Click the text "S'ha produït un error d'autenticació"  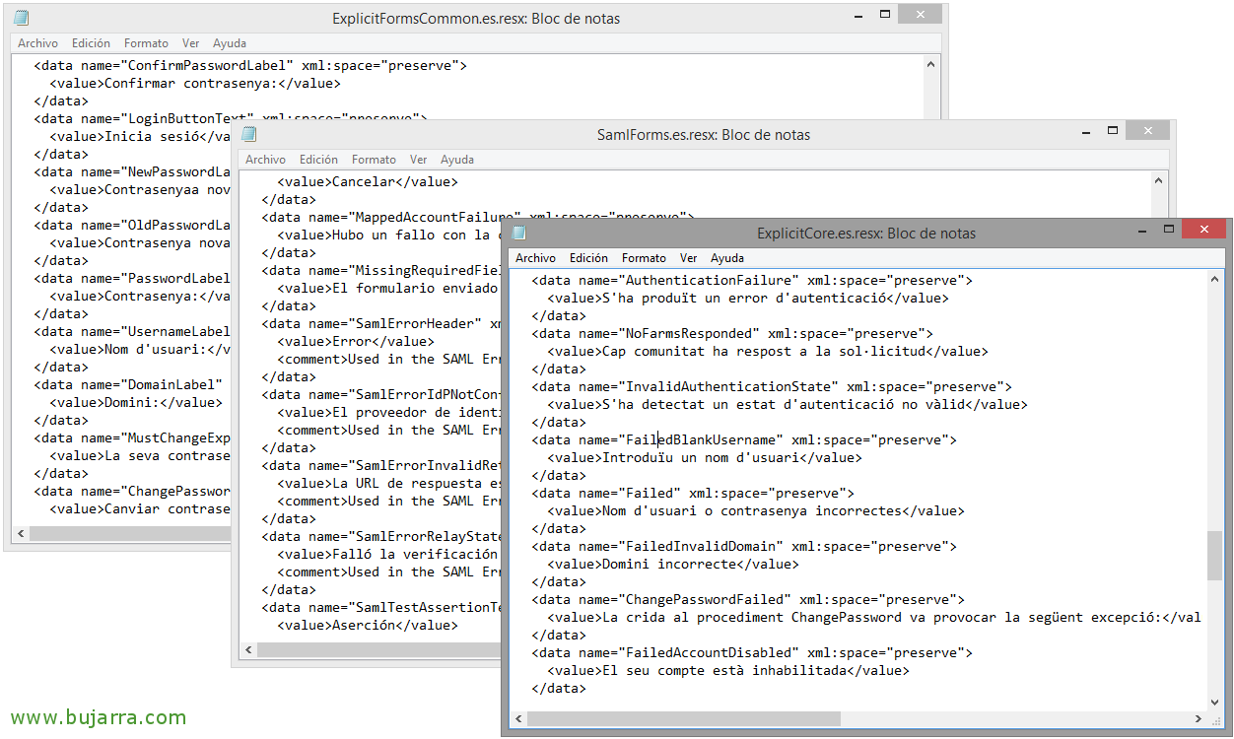click(744, 299)
